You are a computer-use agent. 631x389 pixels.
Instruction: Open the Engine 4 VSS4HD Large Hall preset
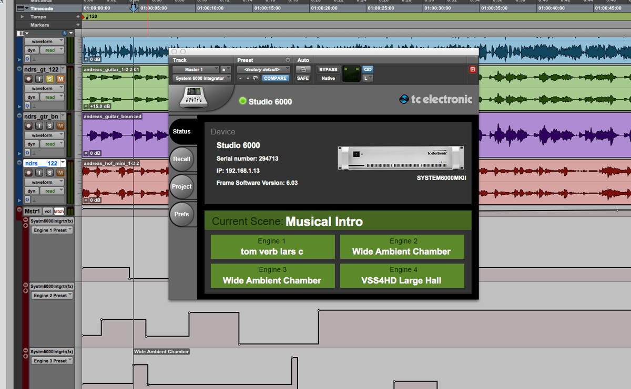coord(402,276)
